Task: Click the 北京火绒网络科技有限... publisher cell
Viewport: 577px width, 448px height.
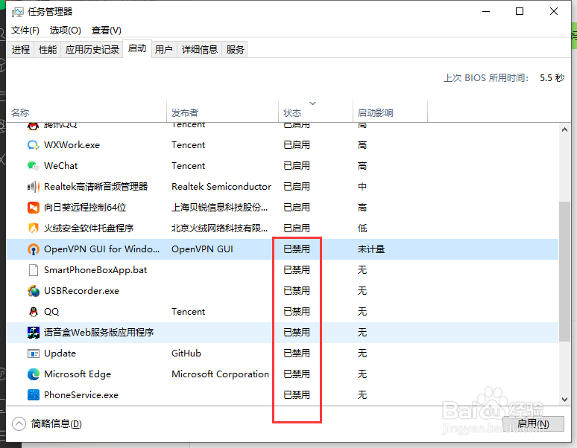Action: coord(219,228)
